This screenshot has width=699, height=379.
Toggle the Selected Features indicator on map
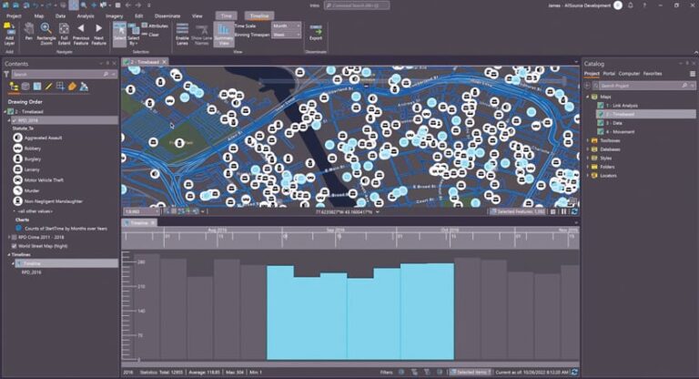(x=517, y=211)
